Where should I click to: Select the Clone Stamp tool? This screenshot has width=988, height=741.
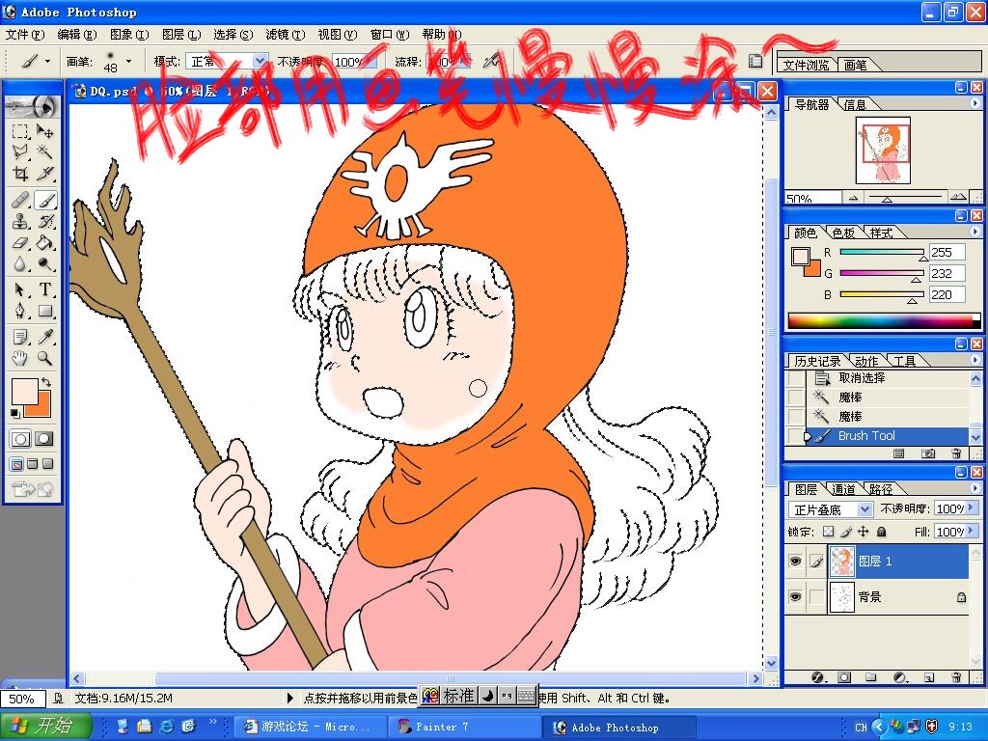click(20, 222)
